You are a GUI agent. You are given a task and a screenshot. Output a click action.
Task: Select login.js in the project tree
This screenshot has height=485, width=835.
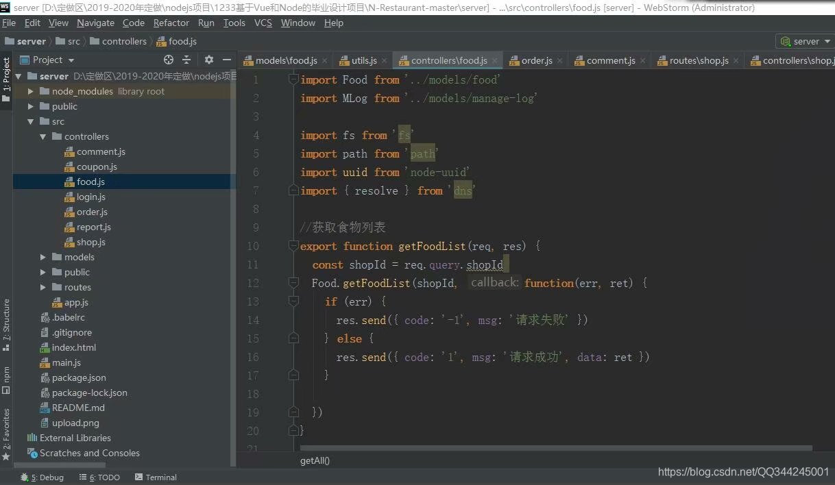tap(90, 197)
